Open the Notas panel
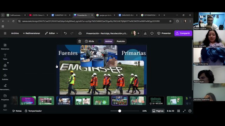 (17, 111)
